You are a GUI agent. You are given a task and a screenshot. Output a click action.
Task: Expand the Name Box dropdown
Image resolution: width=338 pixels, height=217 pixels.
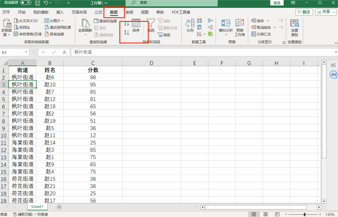26,52
